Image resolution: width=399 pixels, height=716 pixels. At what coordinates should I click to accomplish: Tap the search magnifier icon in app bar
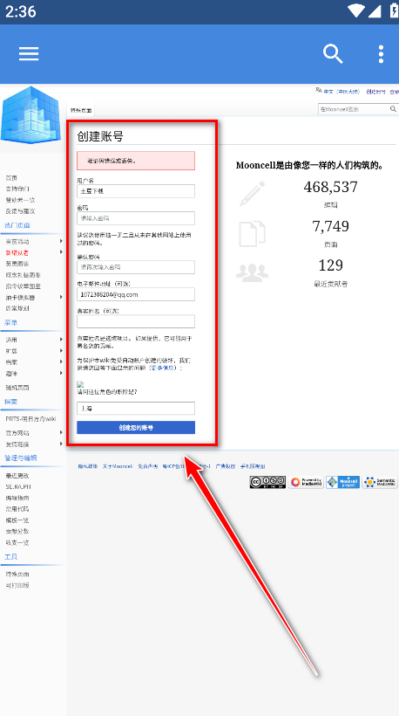point(333,54)
